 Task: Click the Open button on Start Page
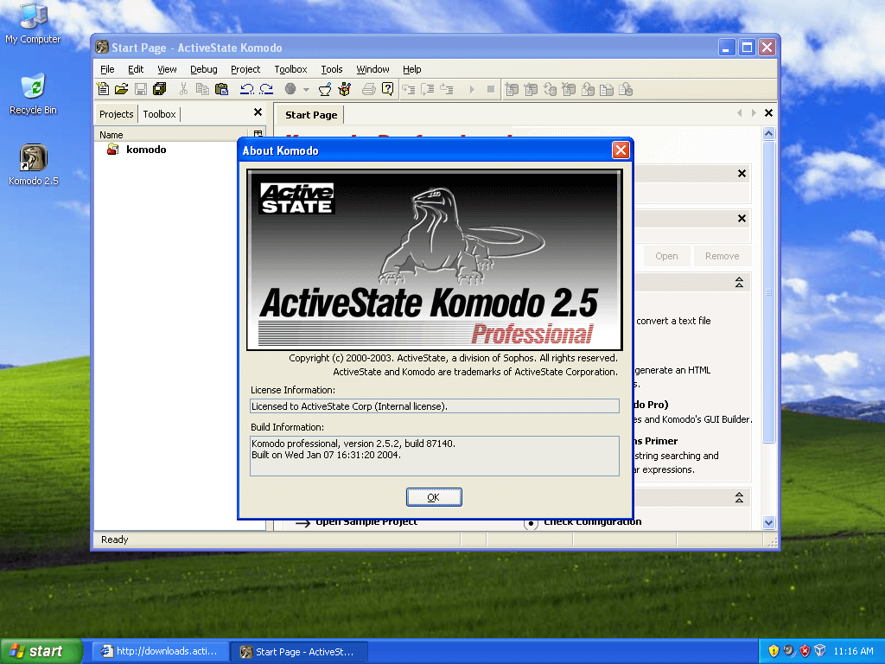(666, 256)
